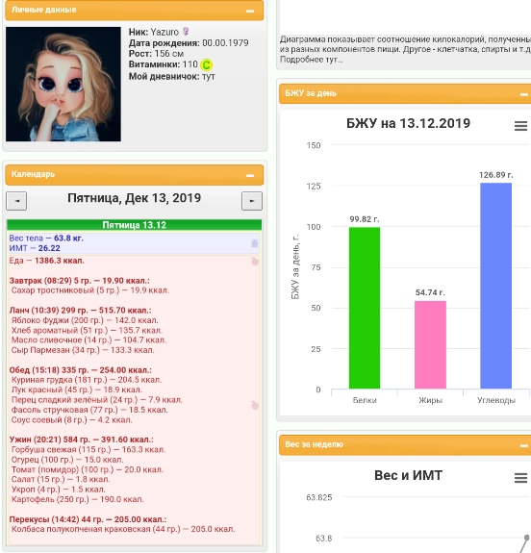Click the Пятница 13.12 green header
This screenshot has height=553, width=531.
coord(134,225)
